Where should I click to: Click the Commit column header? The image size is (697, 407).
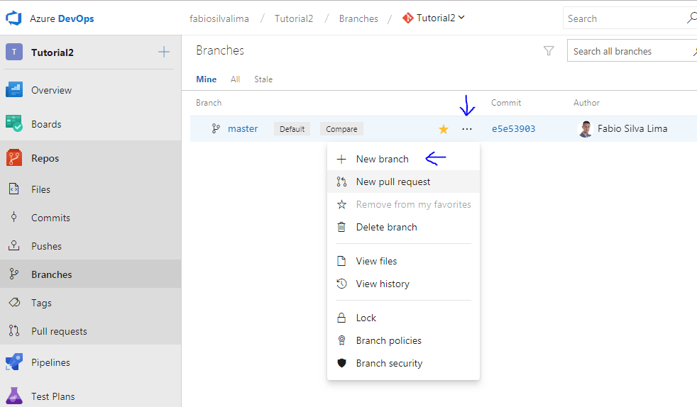pos(506,103)
